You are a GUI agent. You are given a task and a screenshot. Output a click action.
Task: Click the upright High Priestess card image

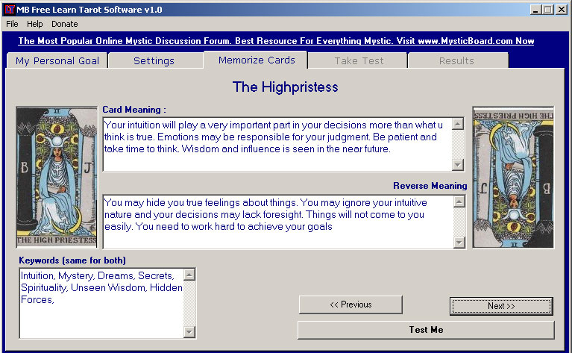point(57,176)
